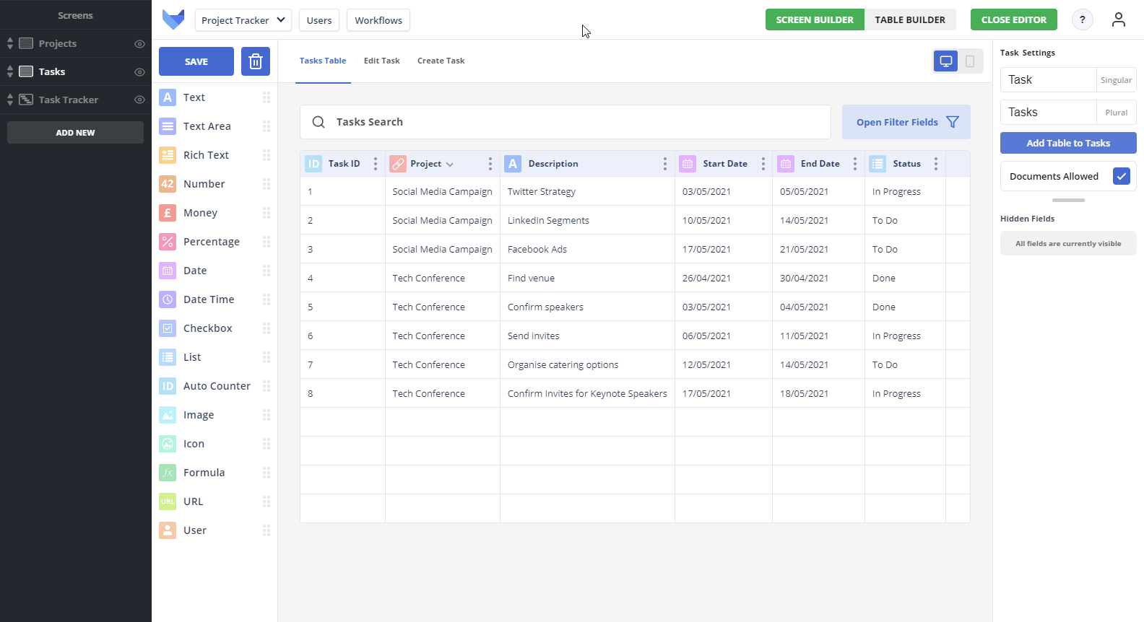Screen dimensions: 1144x622
Task: Toggle visibility of Task Tracker screen
Action: 140,100
